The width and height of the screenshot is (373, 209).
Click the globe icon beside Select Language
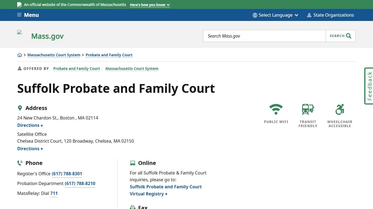pos(255,15)
